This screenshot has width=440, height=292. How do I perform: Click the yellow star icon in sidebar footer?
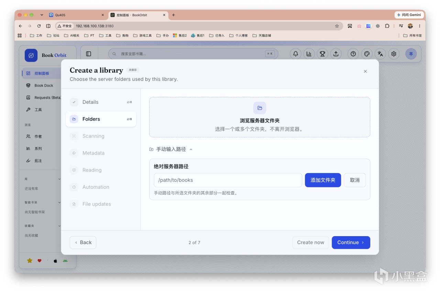click(30, 261)
